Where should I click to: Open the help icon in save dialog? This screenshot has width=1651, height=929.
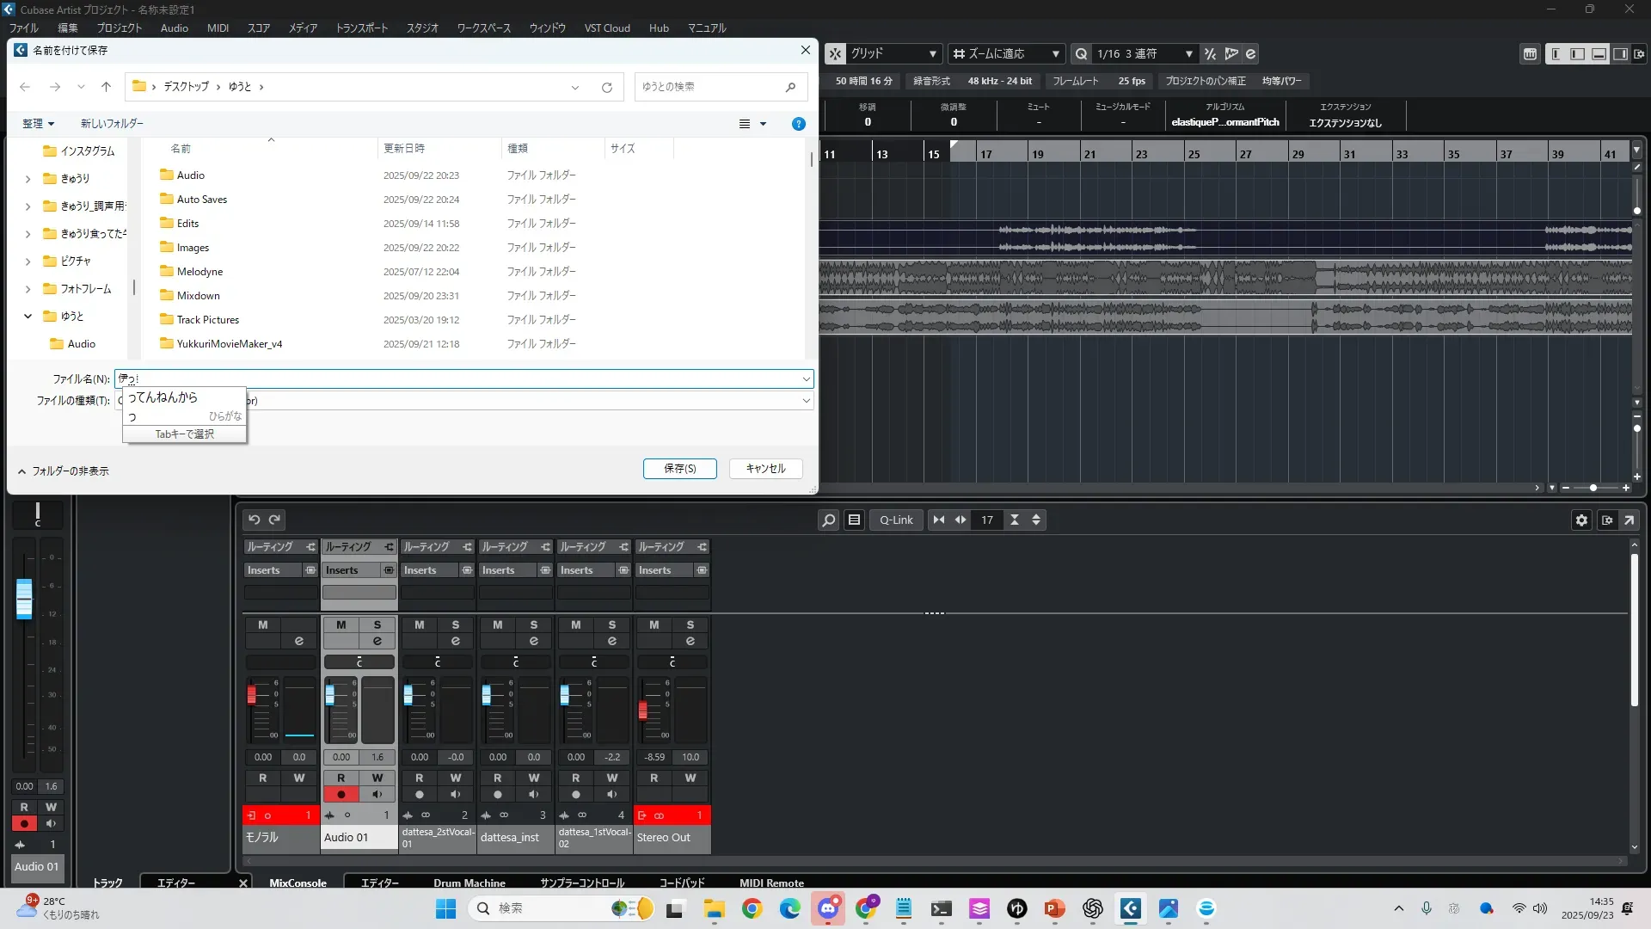[798, 124]
